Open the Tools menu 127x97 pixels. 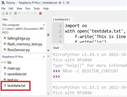point(37,9)
